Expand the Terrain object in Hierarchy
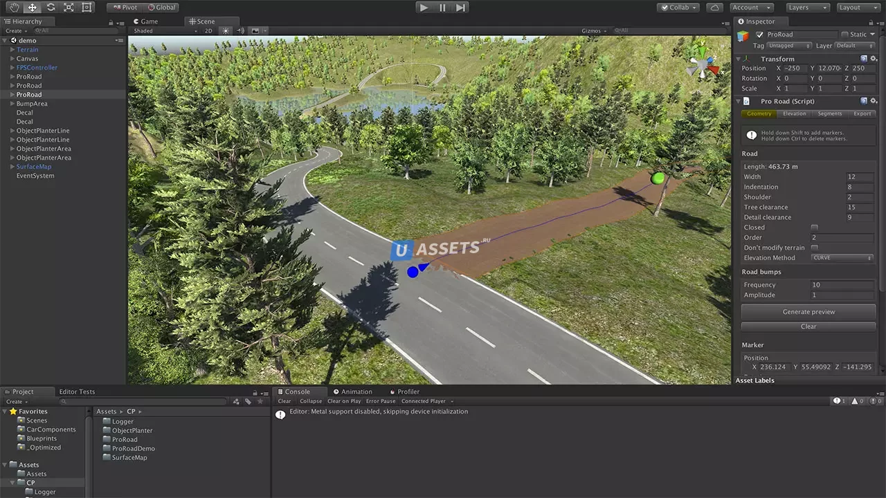Viewport: 886px width, 498px height. pos(12,50)
